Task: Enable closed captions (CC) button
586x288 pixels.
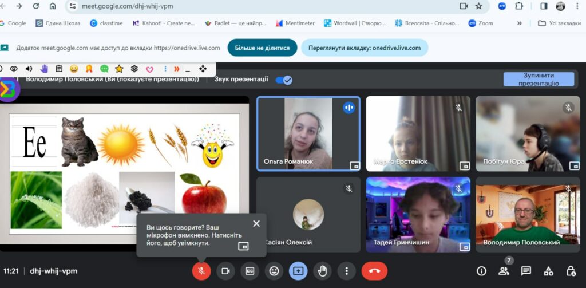Action: (x=250, y=271)
